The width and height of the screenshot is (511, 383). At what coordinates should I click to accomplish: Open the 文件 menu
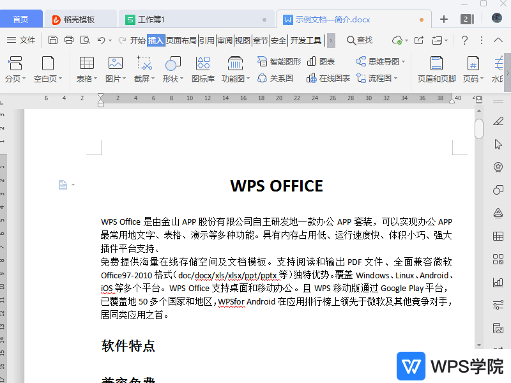[27, 40]
